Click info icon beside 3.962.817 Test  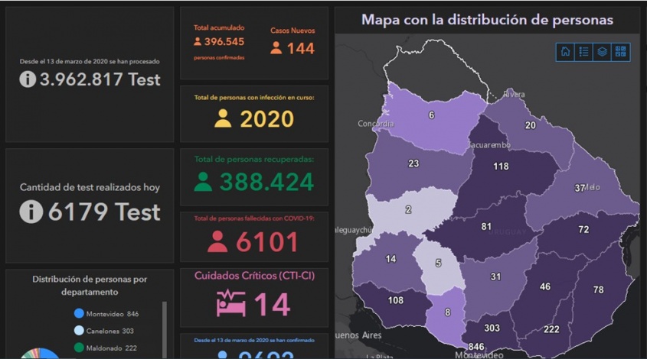pos(28,79)
